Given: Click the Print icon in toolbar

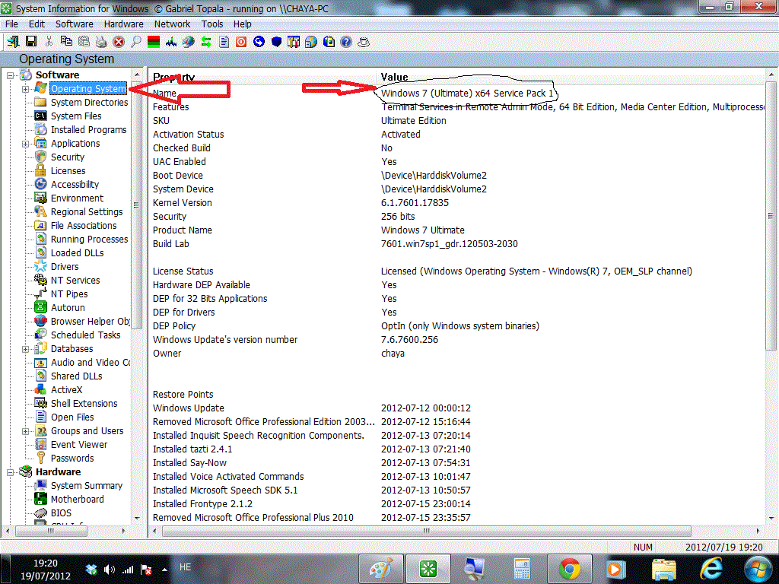Looking at the screenshot, I should 101,42.
